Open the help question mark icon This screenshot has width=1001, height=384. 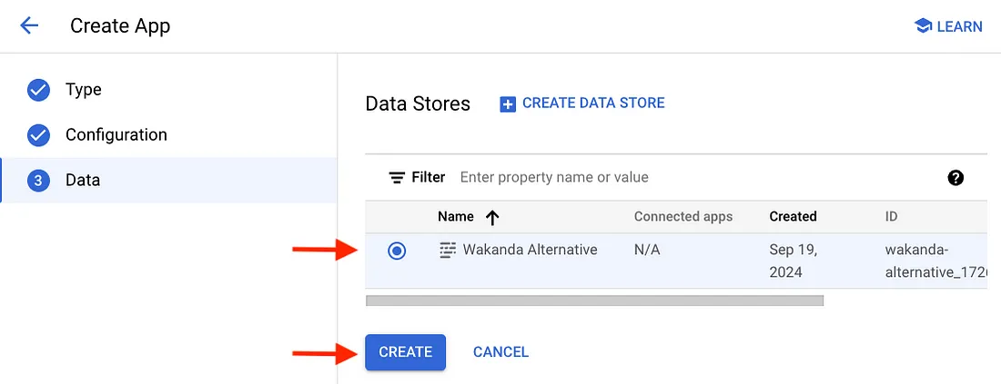[x=955, y=178]
